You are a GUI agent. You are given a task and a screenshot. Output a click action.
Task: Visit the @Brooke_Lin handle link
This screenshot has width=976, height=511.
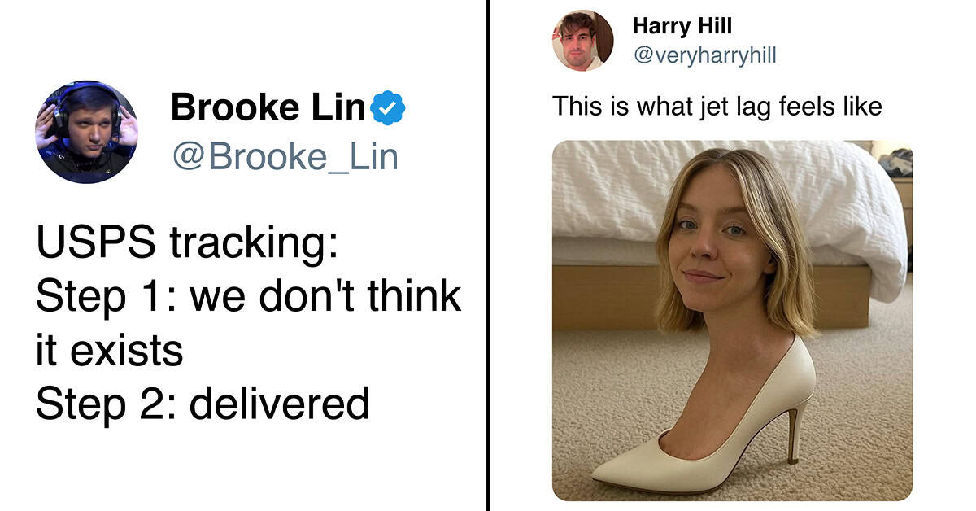(285, 155)
